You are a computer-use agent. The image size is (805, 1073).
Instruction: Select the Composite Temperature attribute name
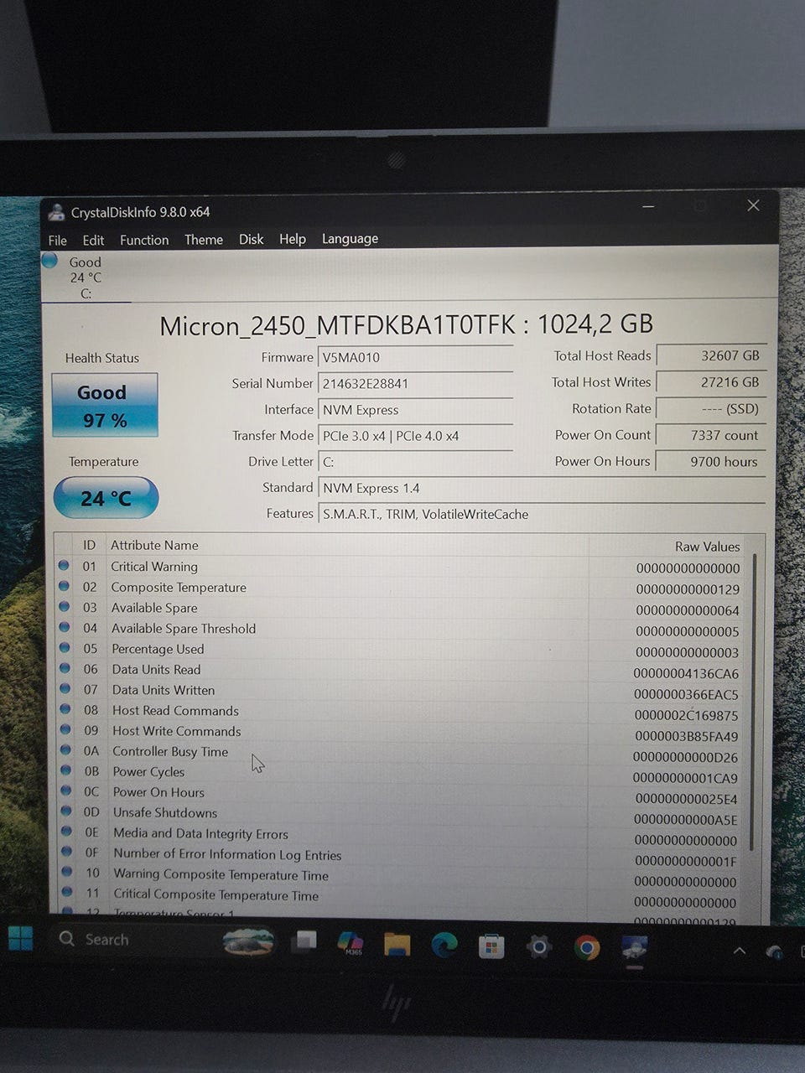pos(179,588)
